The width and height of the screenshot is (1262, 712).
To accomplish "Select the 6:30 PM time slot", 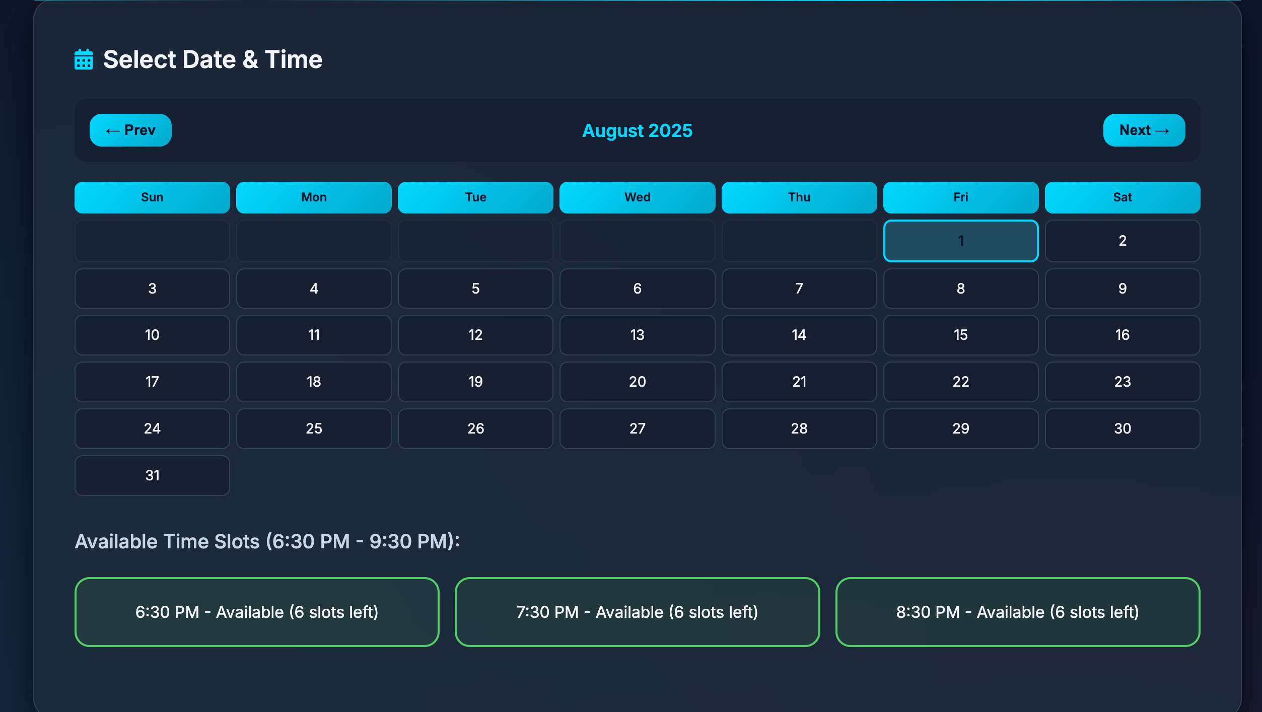I will pyautogui.click(x=257, y=612).
